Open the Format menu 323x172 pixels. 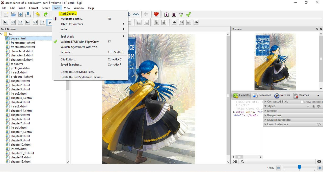coord(34,8)
